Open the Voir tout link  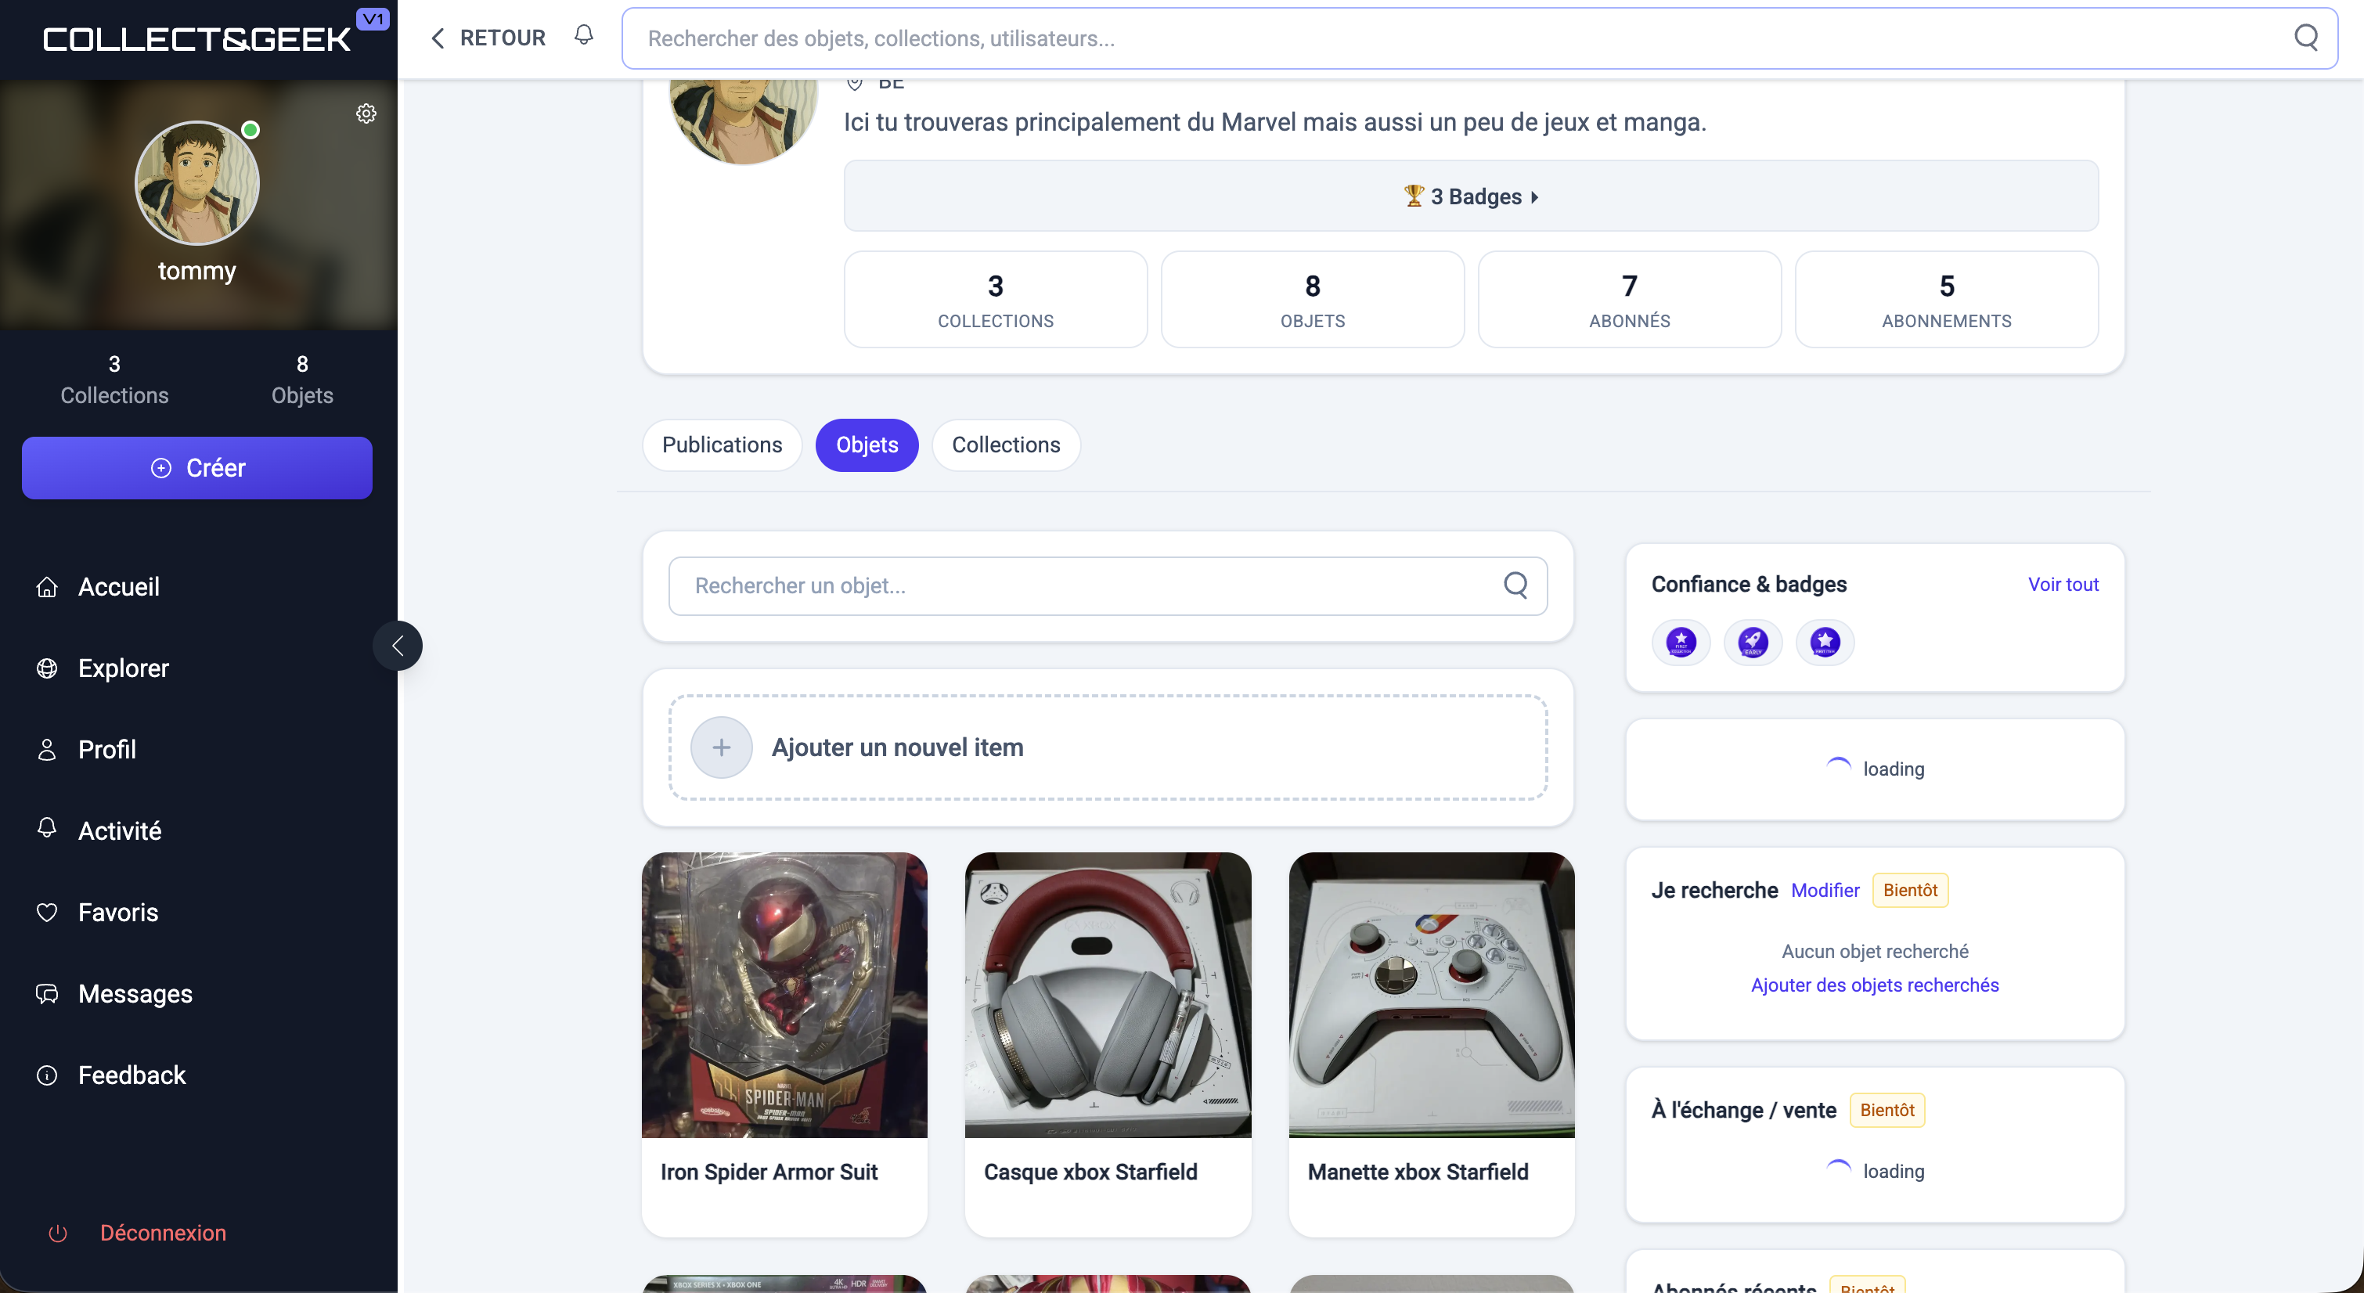click(2062, 585)
